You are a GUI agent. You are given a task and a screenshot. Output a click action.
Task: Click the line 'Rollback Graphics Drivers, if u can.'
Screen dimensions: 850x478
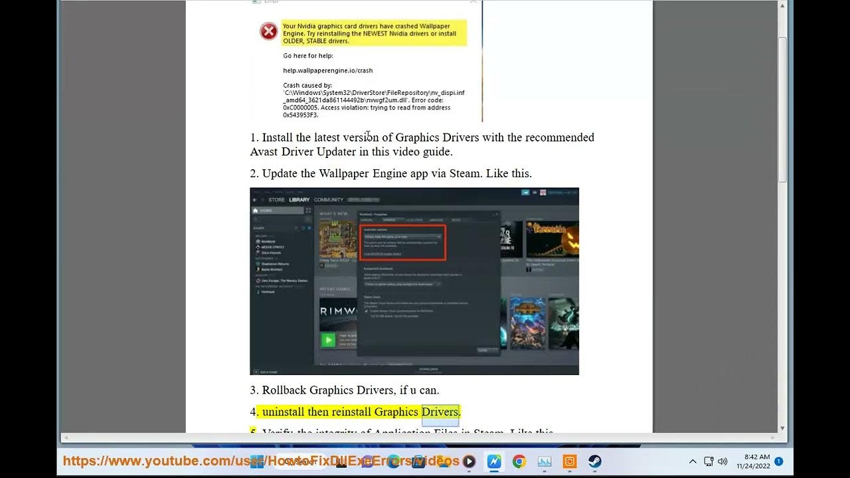coord(345,390)
